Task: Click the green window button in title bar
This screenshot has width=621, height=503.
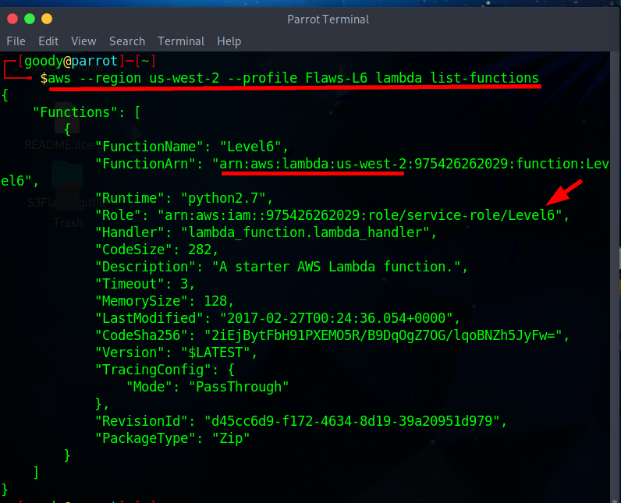Action: (x=30, y=19)
